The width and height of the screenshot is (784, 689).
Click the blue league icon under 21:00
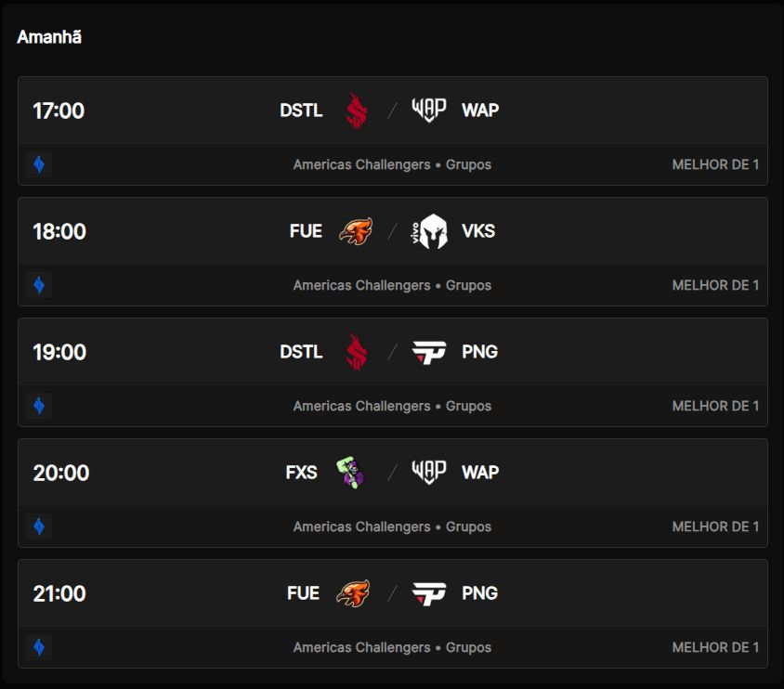[39, 647]
